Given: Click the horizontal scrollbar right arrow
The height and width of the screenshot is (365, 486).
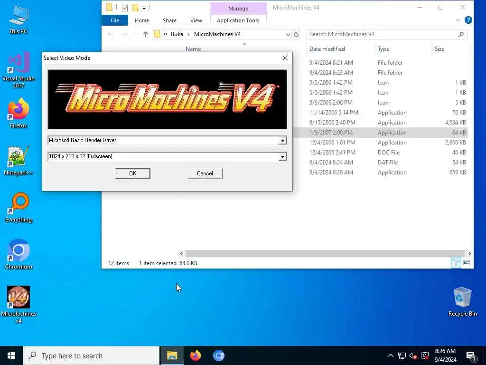Looking at the screenshot, I should (x=469, y=254).
